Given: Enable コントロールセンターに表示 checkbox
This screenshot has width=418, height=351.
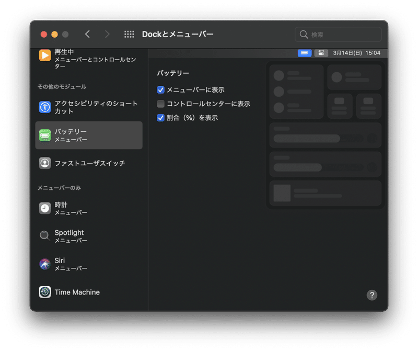Looking at the screenshot, I should point(161,104).
